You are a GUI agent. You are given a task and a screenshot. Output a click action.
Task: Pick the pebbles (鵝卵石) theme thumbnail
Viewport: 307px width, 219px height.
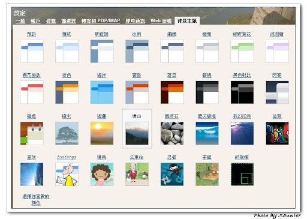pyautogui.click(x=172, y=133)
